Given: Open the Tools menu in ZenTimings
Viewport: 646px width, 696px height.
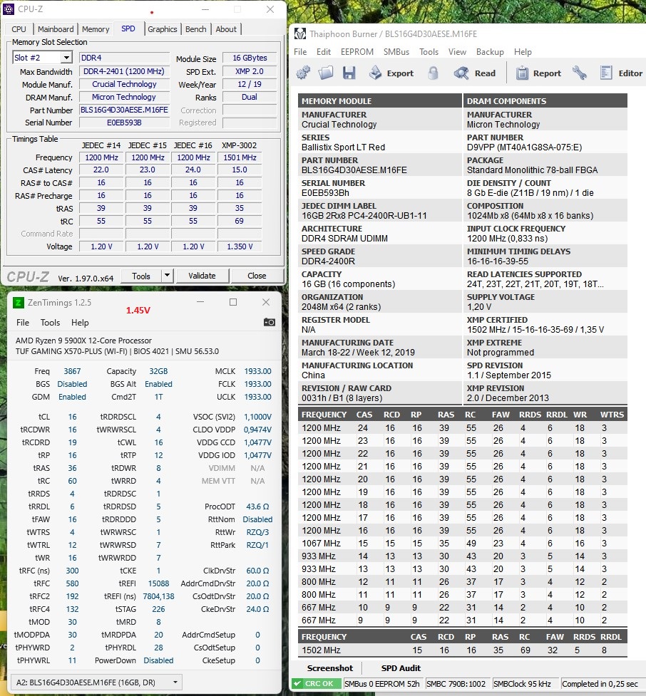Looking at the screenshot, I should click(50, 323).
